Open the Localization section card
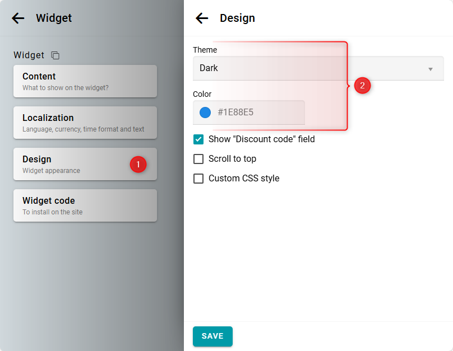The width and height of the screenshot is (453, 351). tap(85, 123)
